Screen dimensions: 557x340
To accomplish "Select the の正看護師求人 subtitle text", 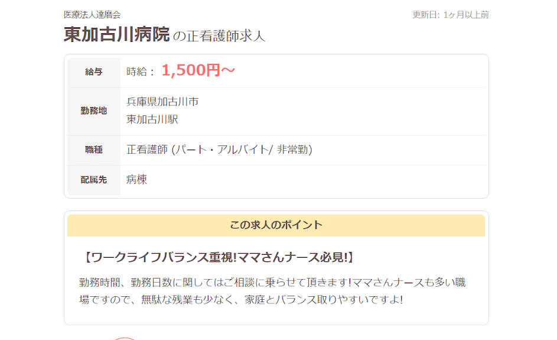I will 219,36.
